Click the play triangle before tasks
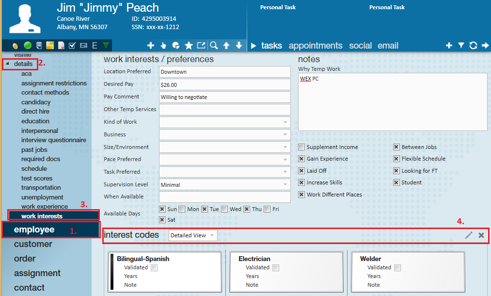The image size is (491, 296). pos(253,46)
